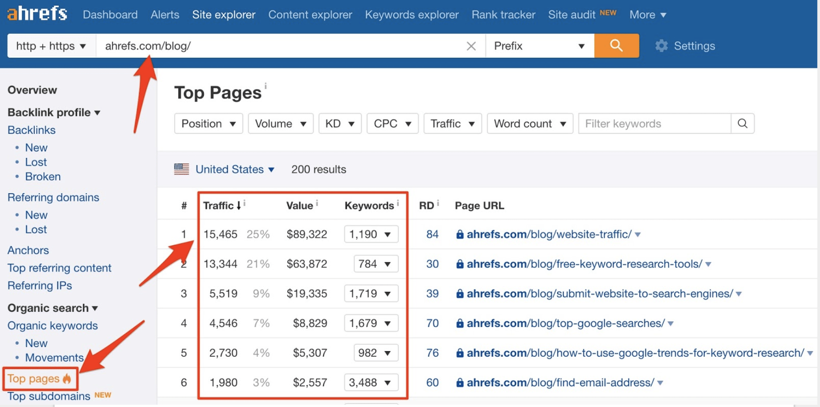Viewport: 820px width, 407px height.
Task: Select Top pages in the sidebar
Action: point(39,378)
